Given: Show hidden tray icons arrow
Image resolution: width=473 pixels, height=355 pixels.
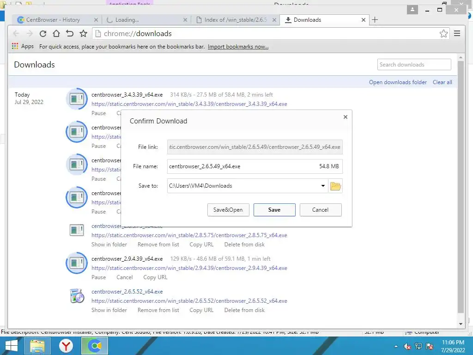Looking at the screenshot, I should point(396,346).
